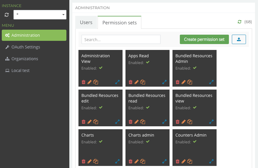Screen dimensions: 258x168
Task: Select the Permission sets tab
Action: click(x=119, y=23)
